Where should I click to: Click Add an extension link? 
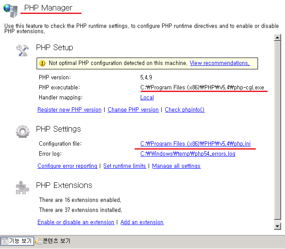click(142, 222)
